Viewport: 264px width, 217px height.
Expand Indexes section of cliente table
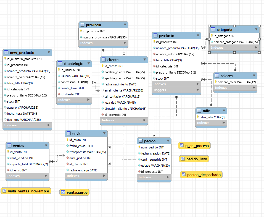click(x=144, y=120)
